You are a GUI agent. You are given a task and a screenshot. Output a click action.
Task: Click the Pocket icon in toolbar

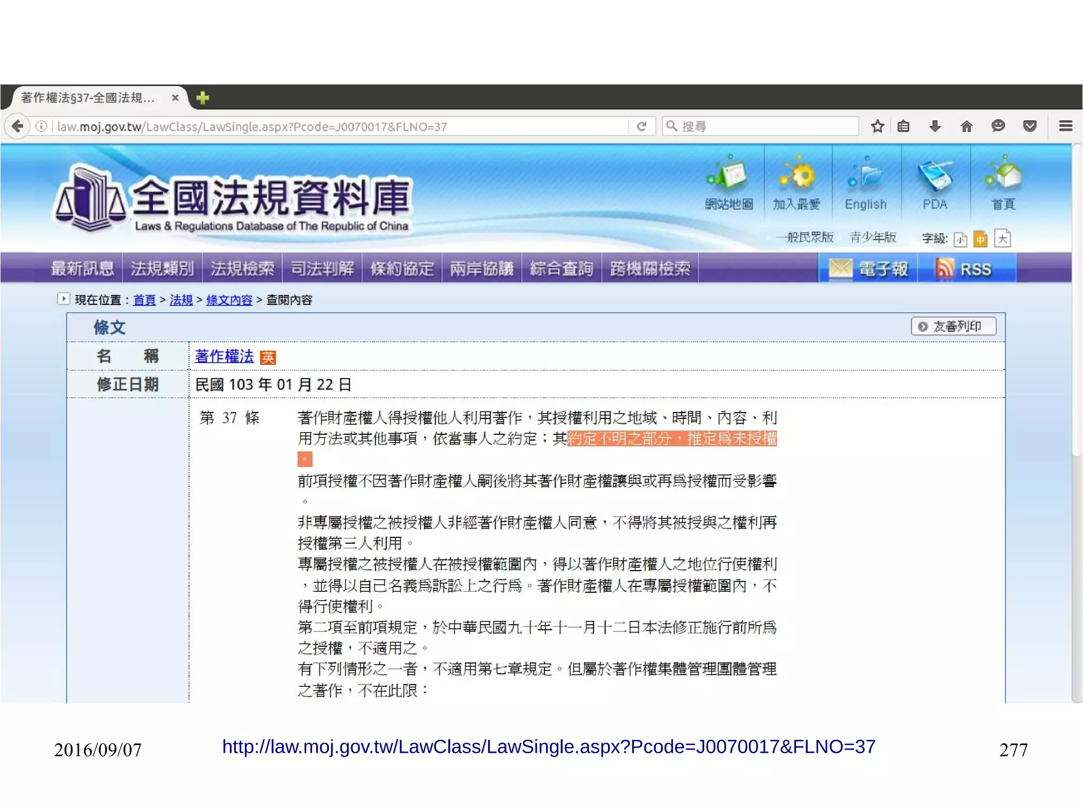click(x=1030, y=126)
